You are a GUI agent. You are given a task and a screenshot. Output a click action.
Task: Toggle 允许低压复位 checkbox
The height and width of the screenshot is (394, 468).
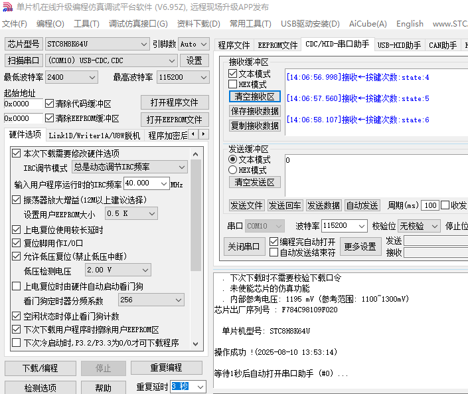coord(16,256)
